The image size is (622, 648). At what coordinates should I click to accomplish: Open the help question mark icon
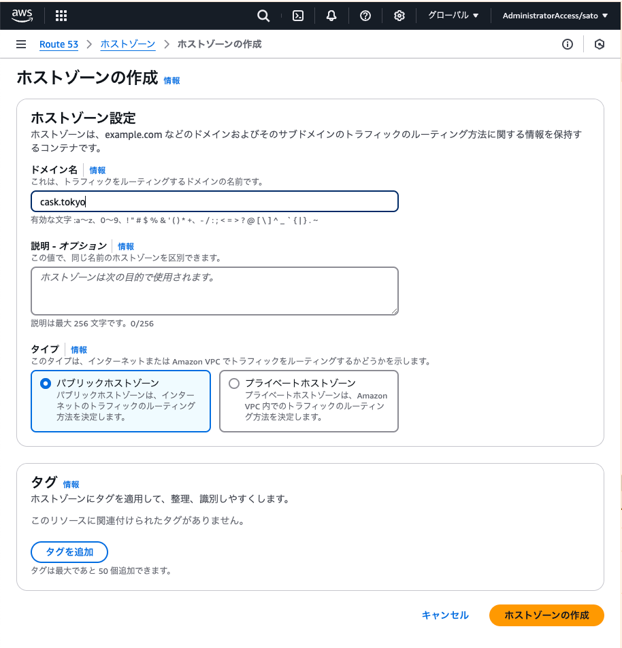(x=365, y=16)
